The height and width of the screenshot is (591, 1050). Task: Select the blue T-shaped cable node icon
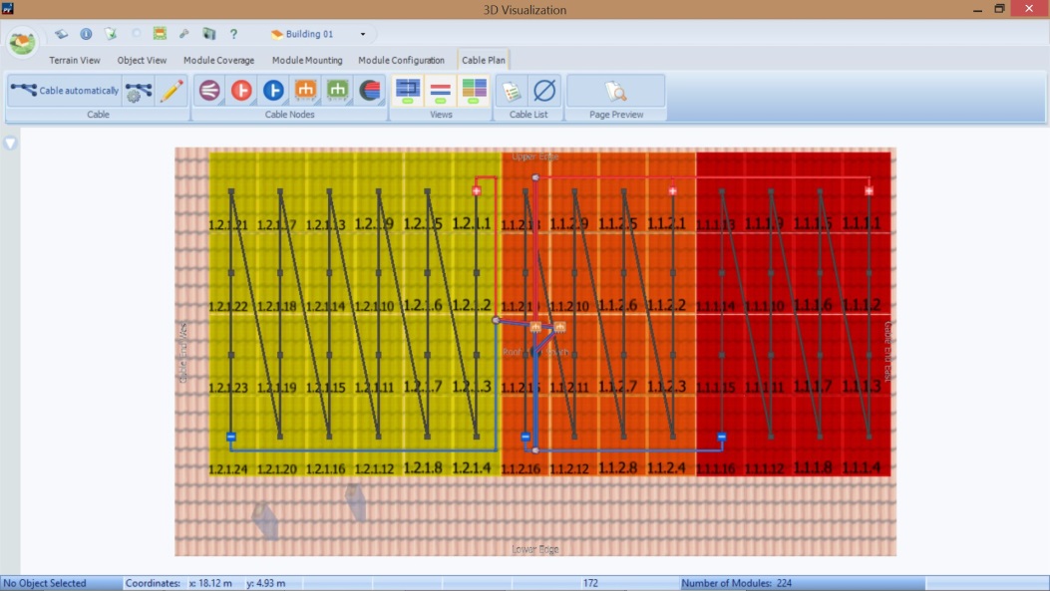tap(273, 91)
